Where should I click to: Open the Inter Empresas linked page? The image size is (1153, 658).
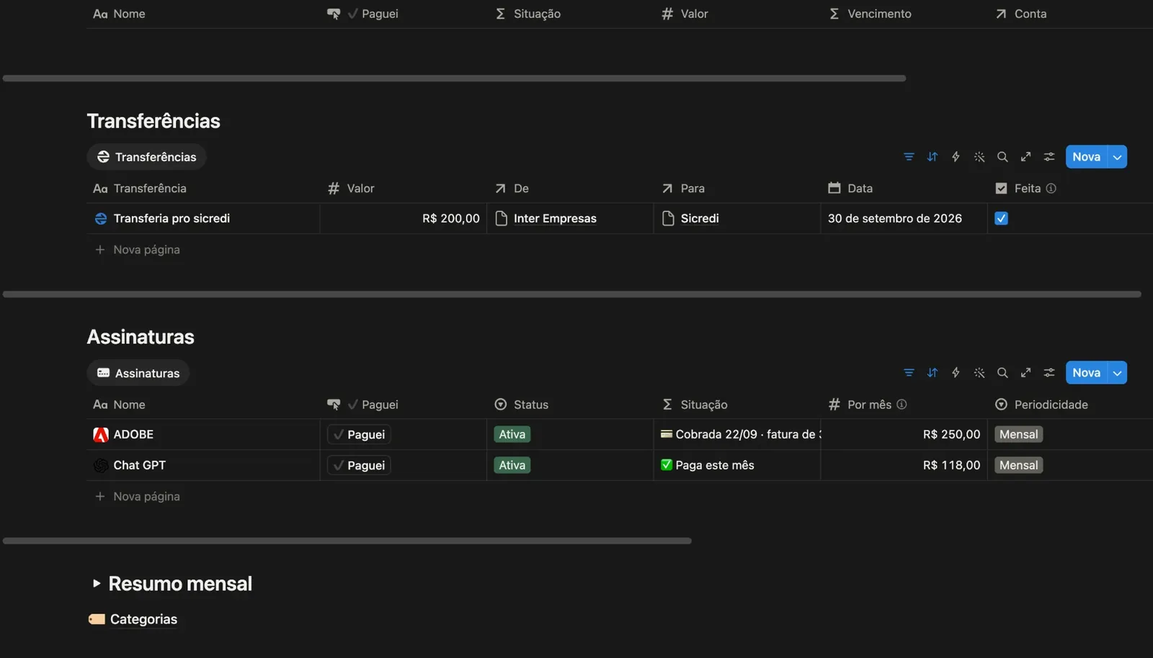(555, 219)
